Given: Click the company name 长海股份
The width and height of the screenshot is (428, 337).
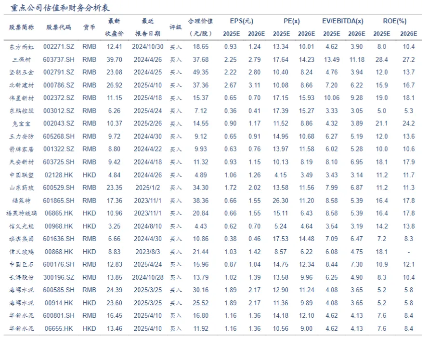Looking at the screenshot, I should (22, 277).
